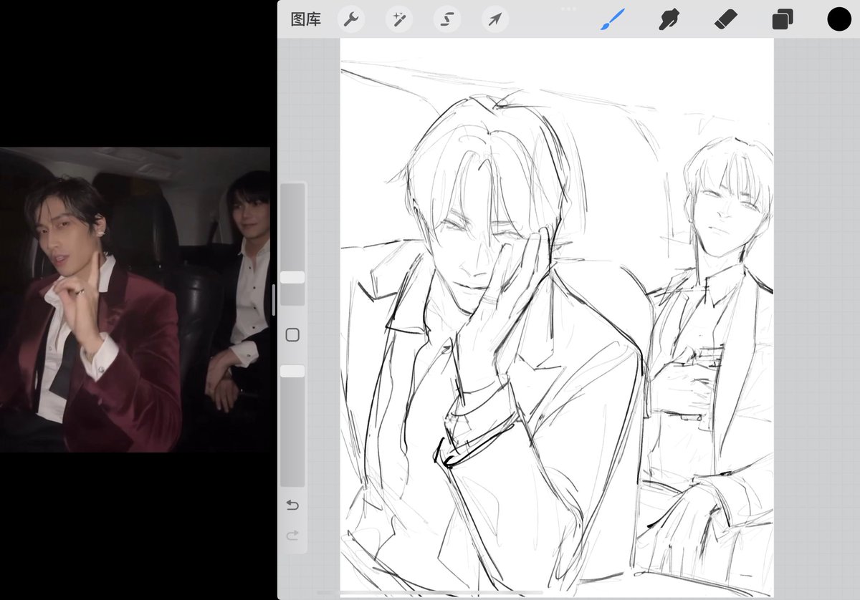
Task: Open the Actions wrench menu
Action: (x=350, y=19)
